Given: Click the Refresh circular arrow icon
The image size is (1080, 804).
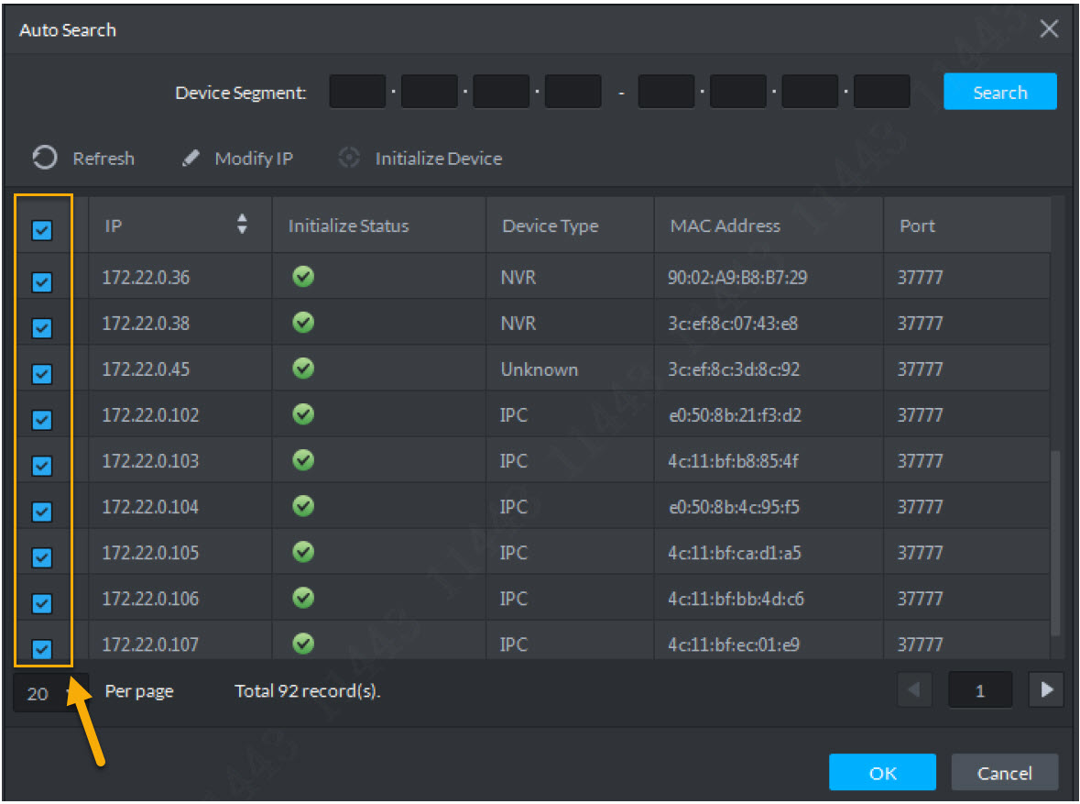Looking at the screenshot, I should click(x=45, y=158).
